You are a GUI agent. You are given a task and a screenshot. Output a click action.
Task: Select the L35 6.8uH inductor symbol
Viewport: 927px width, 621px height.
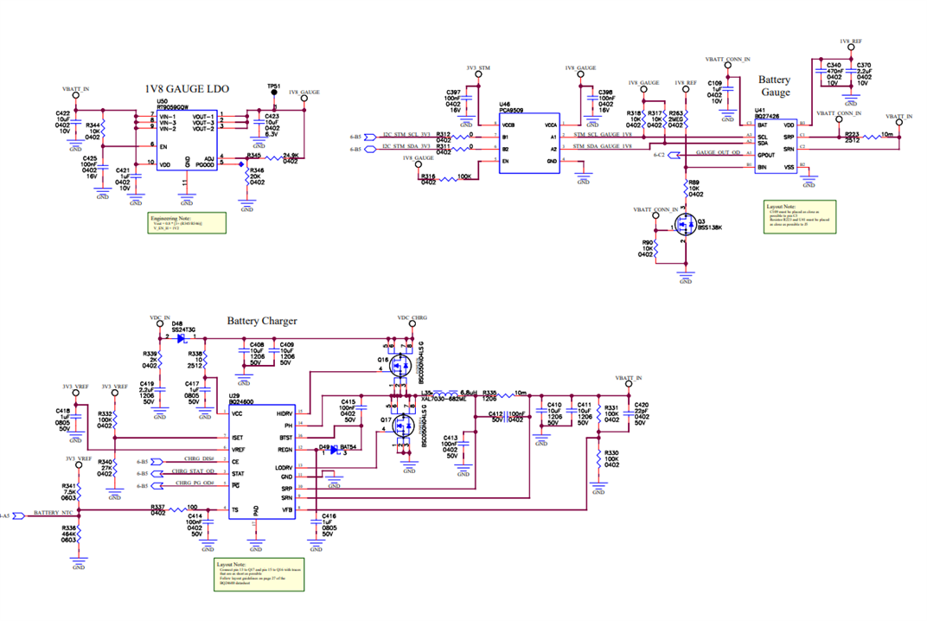click(x=446, y=392)
